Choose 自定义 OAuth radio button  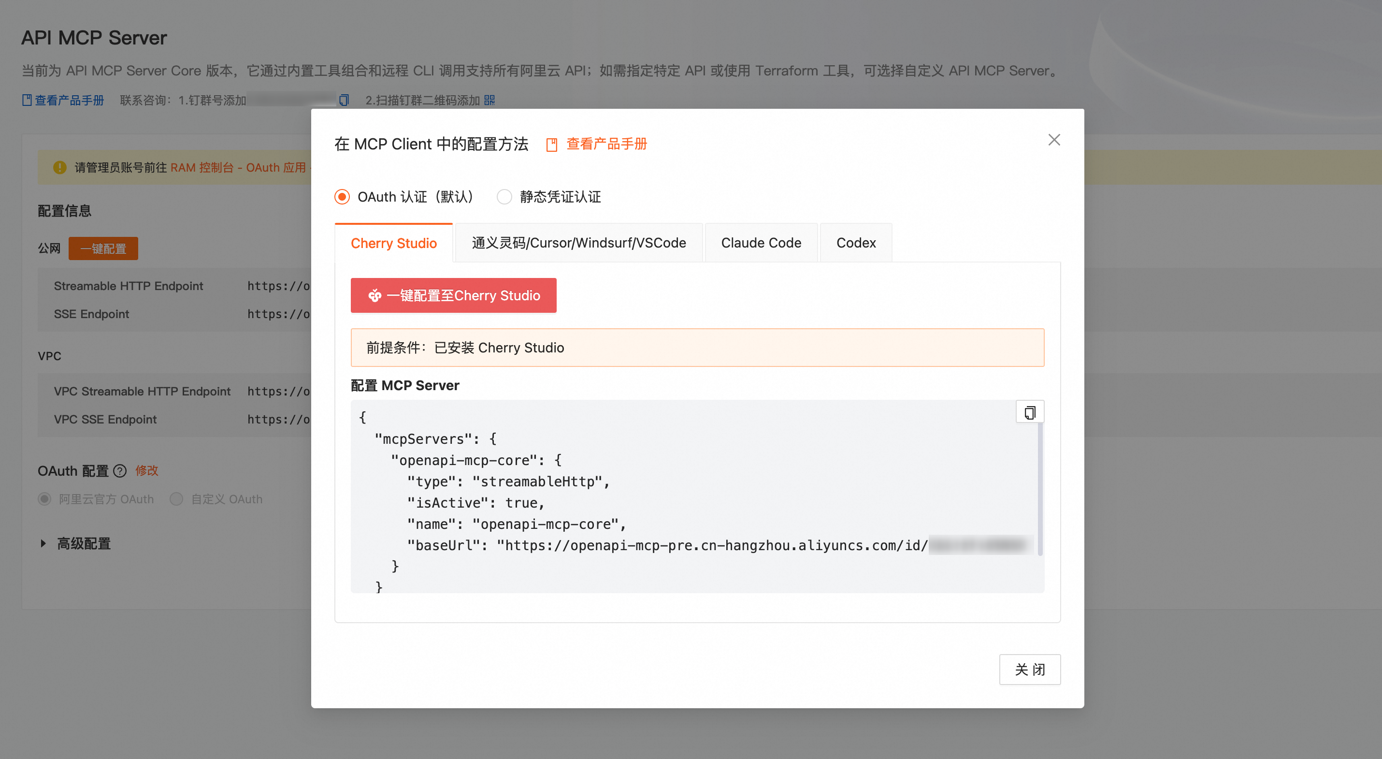pos(176,499)
